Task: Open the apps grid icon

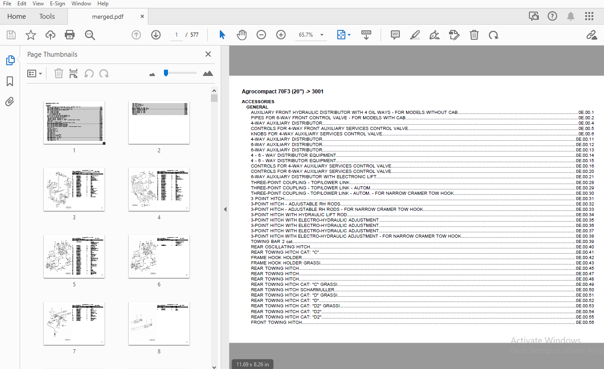Action: coord(589,16)
